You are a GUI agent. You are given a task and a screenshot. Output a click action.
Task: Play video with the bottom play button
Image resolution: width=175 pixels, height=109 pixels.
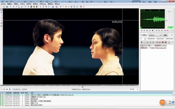click(x=1, y=89)
